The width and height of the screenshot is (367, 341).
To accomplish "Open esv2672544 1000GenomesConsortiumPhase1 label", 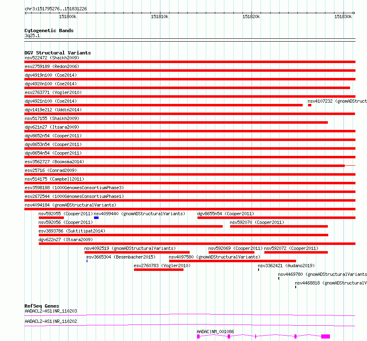I will [x=74, y=196].
